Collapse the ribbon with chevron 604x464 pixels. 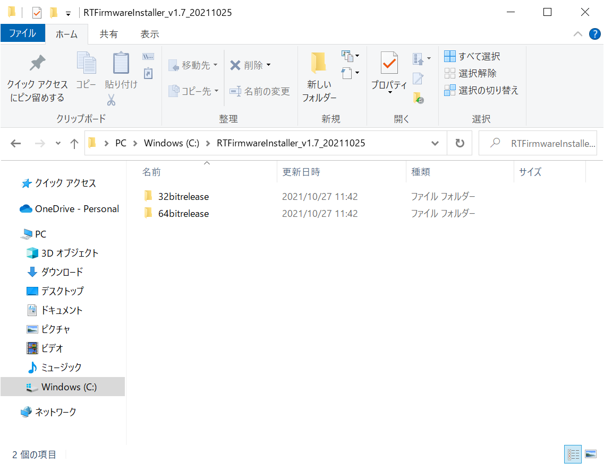(x=578, y=34)
